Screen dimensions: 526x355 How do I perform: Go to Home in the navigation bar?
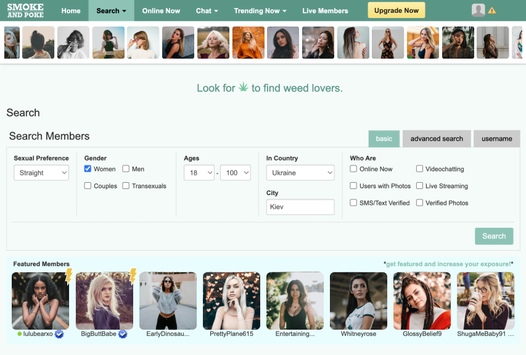[71, 10]
